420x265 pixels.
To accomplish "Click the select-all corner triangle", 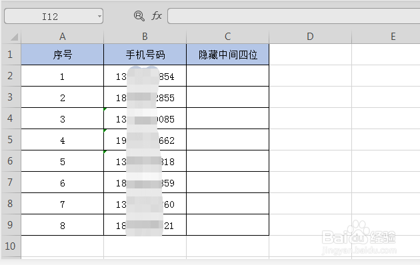I will (14, 37).
